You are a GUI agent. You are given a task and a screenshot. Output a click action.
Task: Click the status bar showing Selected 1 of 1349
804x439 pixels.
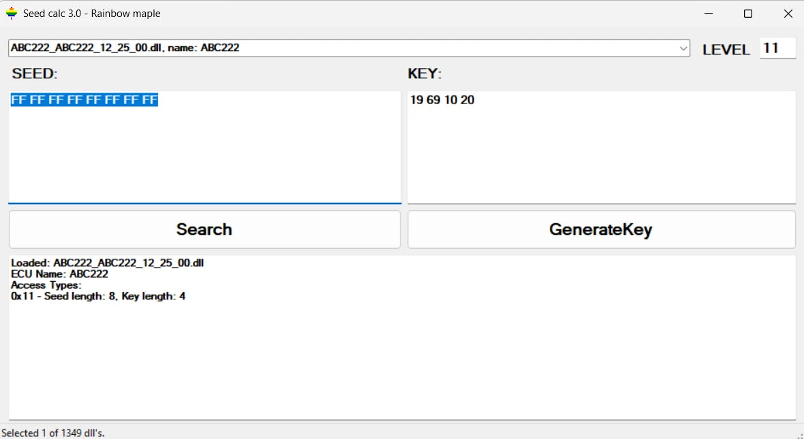click(53, 432)
